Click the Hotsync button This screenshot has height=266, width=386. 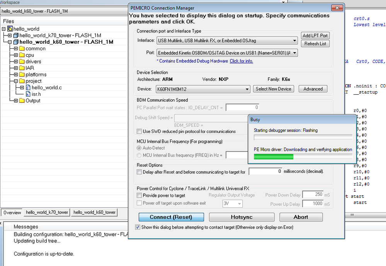[x=242, y=217]
